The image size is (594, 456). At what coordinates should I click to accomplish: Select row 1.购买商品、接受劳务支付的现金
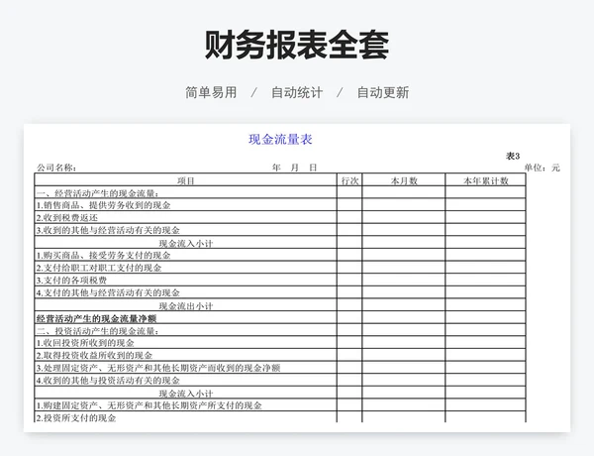[280, 256]
